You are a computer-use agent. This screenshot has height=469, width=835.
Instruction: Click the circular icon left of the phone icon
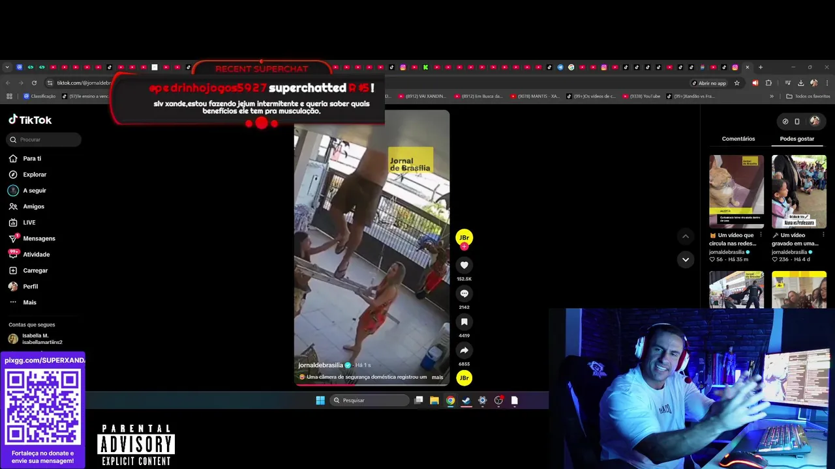point(785,121)
